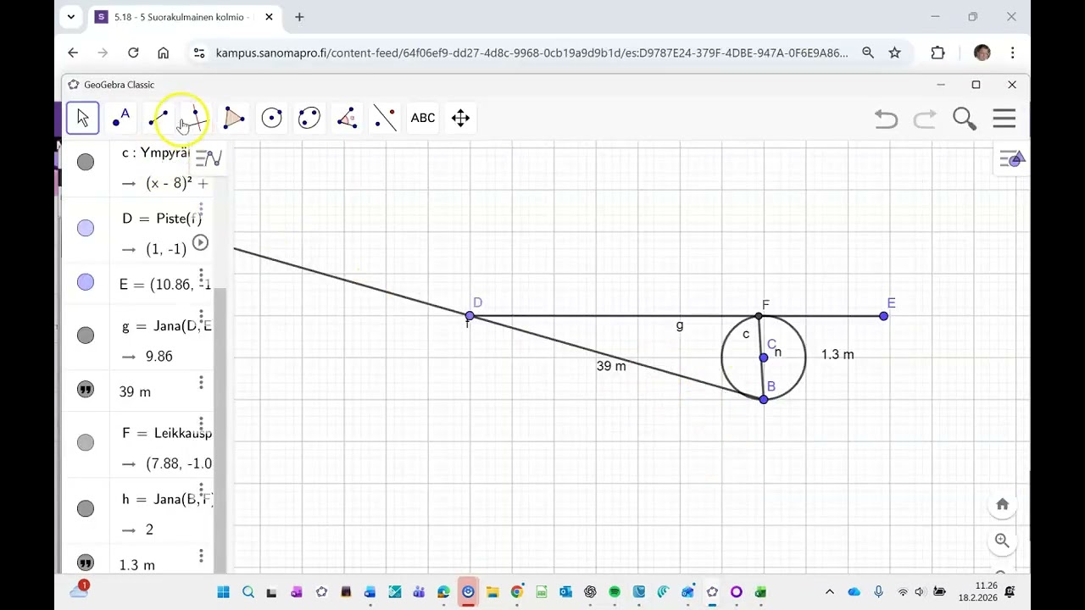Open three-dot menu for 1.3 m row

point(201,556)
